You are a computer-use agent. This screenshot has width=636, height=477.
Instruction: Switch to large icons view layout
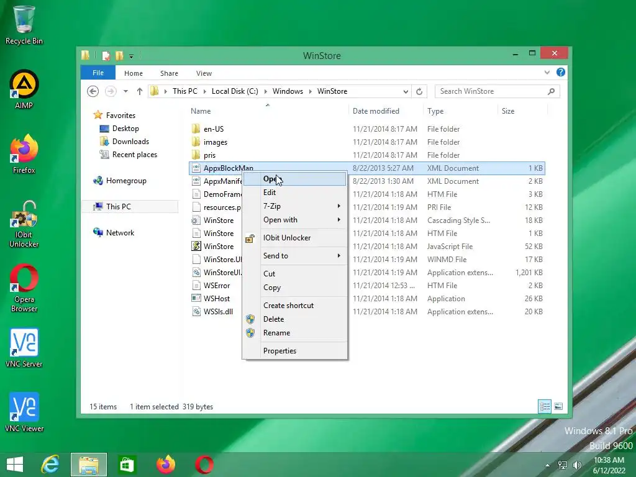coord(558,406)
